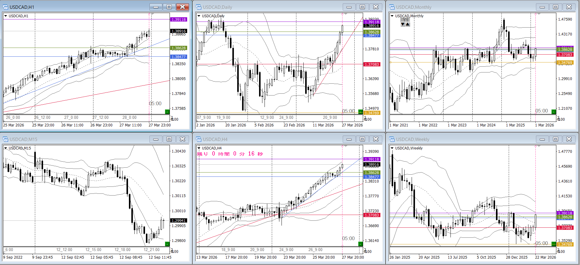Toggle the green minus square on H1 chart
This screenshot has height=265, width=580.
pyautogui.click(x=167, y=112)
